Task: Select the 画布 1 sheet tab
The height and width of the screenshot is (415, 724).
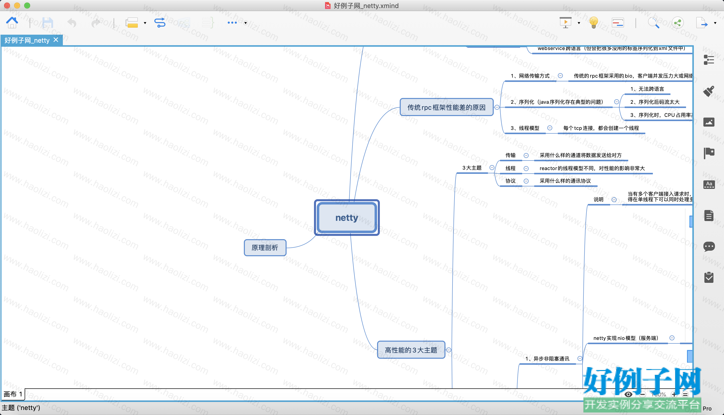Action: (x=13, y=394)
